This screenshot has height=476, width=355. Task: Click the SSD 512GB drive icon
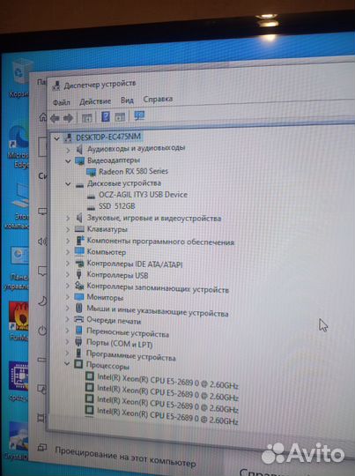(91, 208)
